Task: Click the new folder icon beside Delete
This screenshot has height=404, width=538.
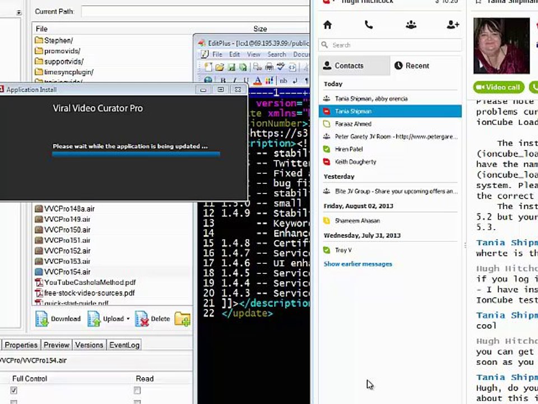Action: coord(182,319)
